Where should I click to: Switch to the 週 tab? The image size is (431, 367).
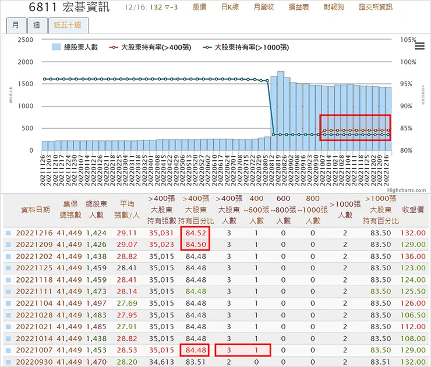pyautogui.click(x=37, y=25)
